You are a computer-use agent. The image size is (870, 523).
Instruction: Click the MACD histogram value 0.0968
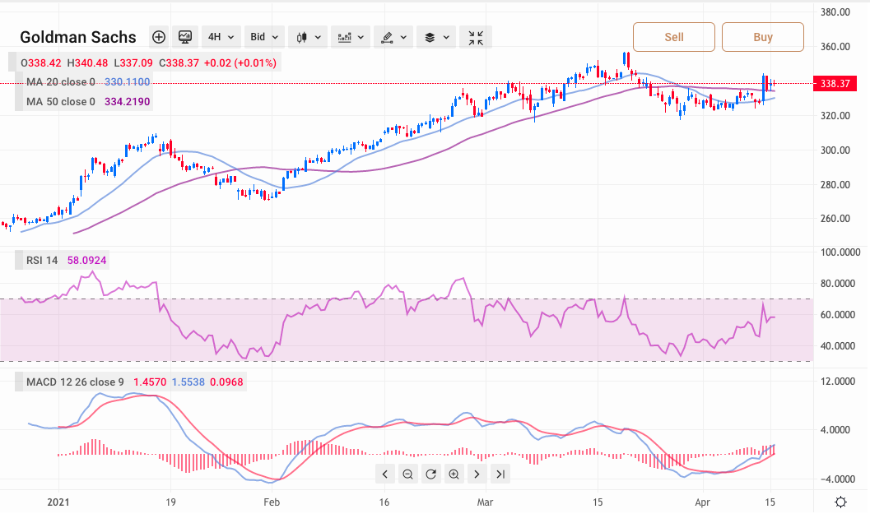[226, 382]
